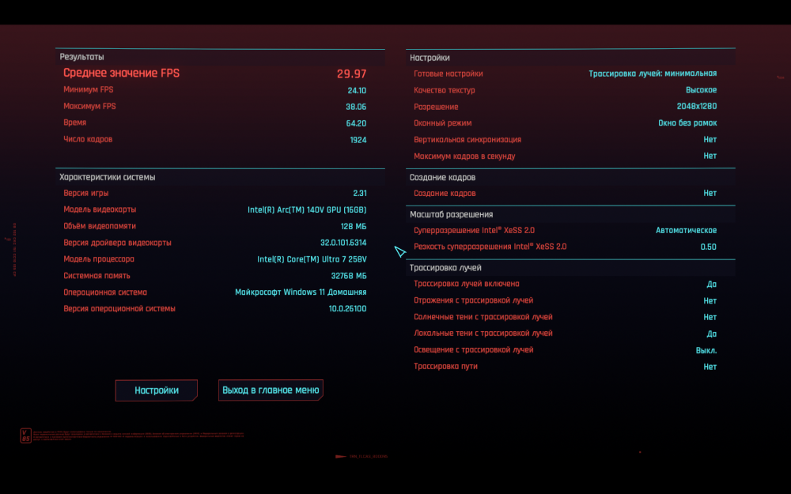Click the XeSS sharpness value 0.50
791x494 pixels.
[x=708, y=247]
